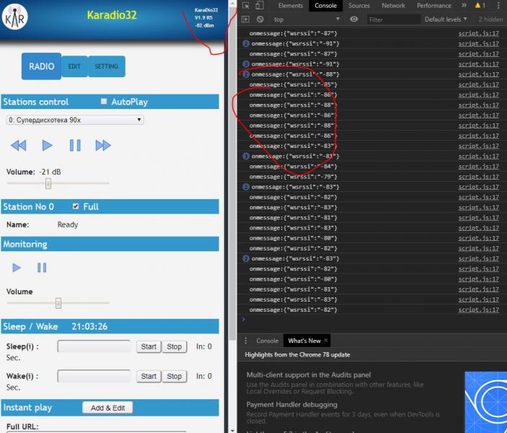This screenshot has width=507, height=433.
Task: Click the KAR antenna logo
Action: [x=15, y=17]
